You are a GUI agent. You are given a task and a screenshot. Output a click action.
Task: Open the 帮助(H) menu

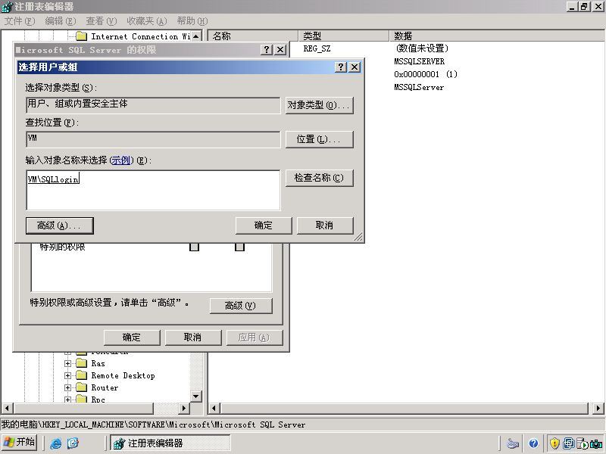click(x=192, y=21)
